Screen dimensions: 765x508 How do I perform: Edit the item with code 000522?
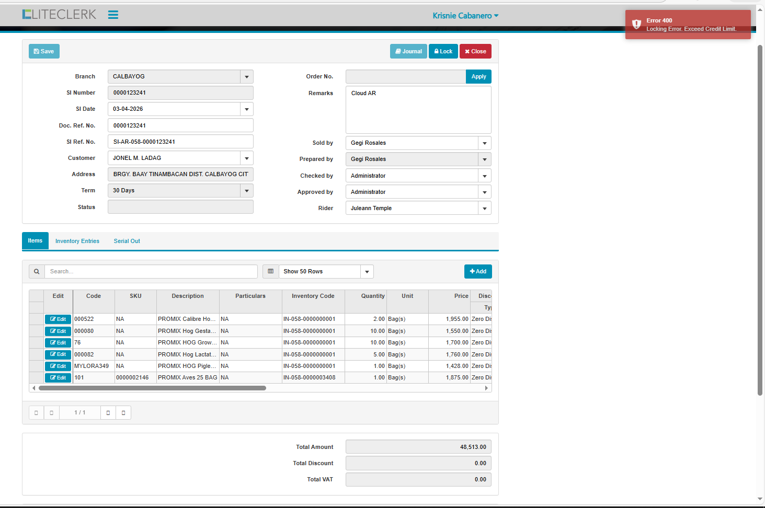coord(58,319)
